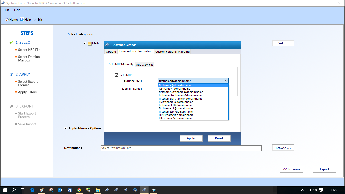Open File Explorer from the taskbar
The height and width of the screenshot is (194, 345).
click(98, 190)
